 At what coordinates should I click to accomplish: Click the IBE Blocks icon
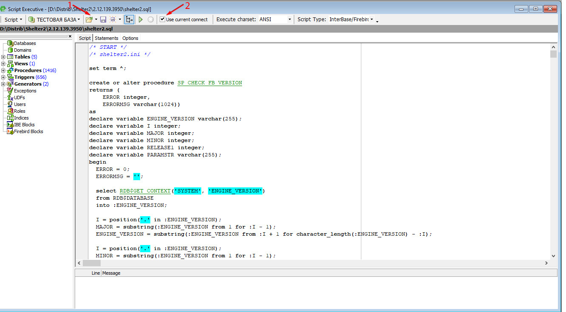point(10,125)
